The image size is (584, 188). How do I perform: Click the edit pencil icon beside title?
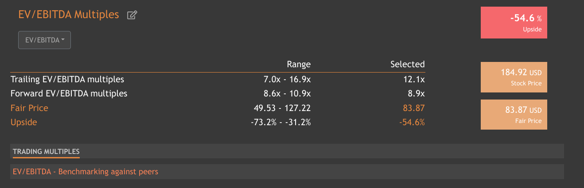132,15
